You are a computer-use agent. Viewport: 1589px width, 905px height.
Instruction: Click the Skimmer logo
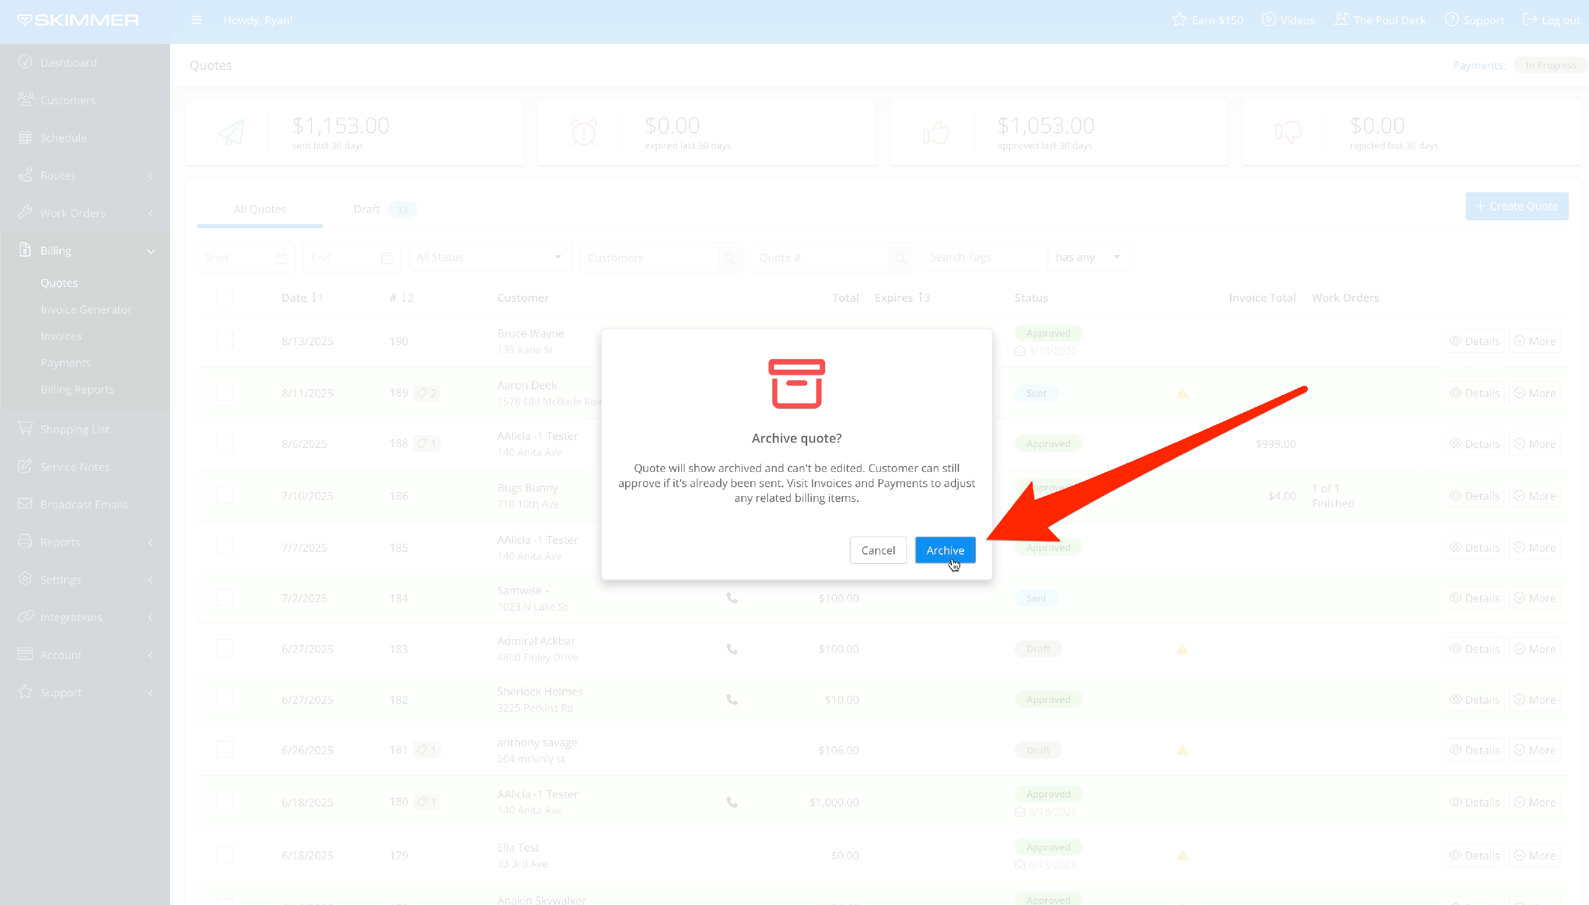[78, 20]
